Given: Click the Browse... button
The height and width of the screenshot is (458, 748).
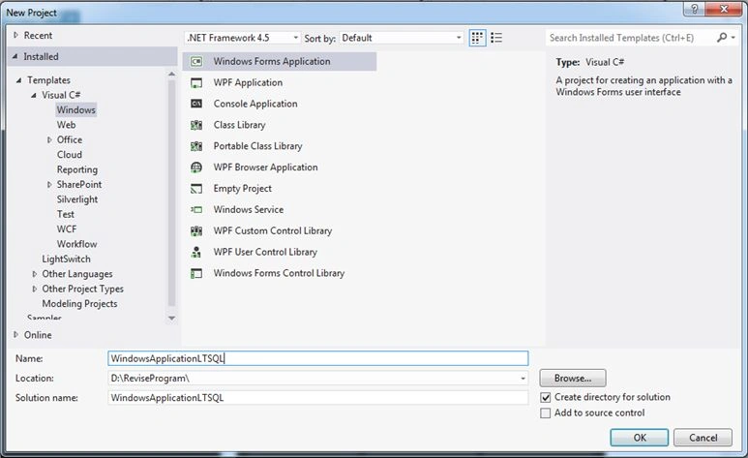Looking at the screenshot, I should click(573, 379).
